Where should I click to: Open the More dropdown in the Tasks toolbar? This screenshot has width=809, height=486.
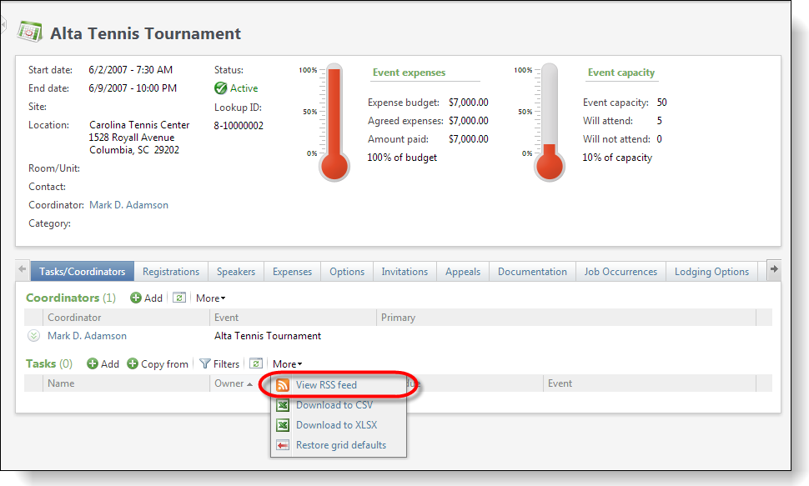[x=287, y=363]
